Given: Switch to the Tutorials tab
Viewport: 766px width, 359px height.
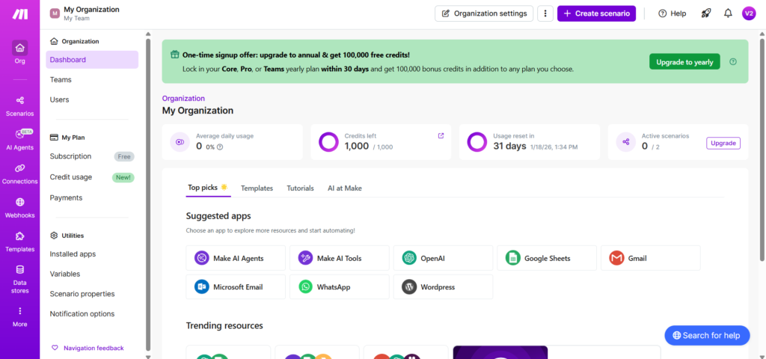Looking at the screenshot, I should (300, 188).
